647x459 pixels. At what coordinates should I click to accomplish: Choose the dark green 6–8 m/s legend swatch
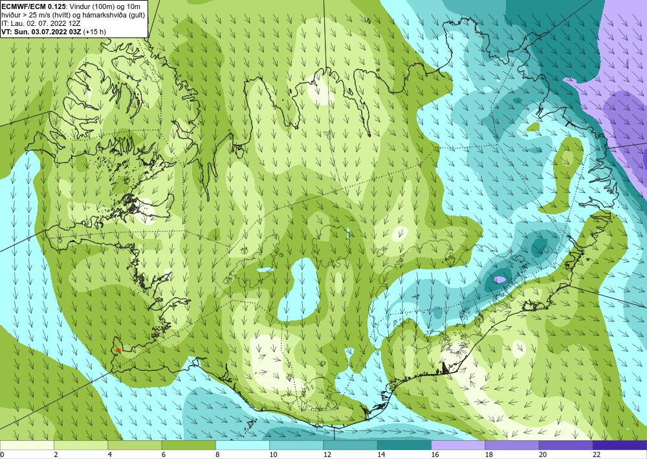pos(188,445)
